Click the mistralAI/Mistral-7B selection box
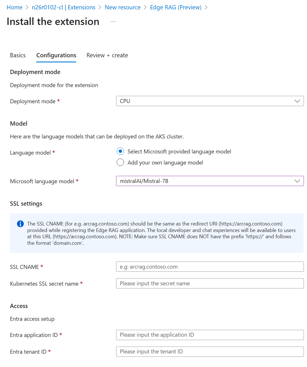Image resolution: width=307 pixels, height=367 pixels. point(204,181)
